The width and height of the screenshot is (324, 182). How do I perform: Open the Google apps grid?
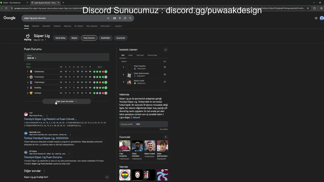[x=316, y=18]
